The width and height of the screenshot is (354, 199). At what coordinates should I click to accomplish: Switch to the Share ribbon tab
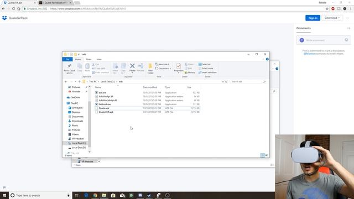pos(88,59)
